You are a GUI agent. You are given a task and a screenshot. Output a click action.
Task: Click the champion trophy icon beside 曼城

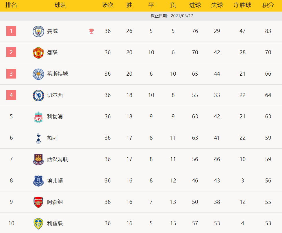point(91,31)
